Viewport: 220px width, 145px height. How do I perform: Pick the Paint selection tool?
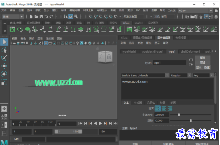tap(4, 58)
